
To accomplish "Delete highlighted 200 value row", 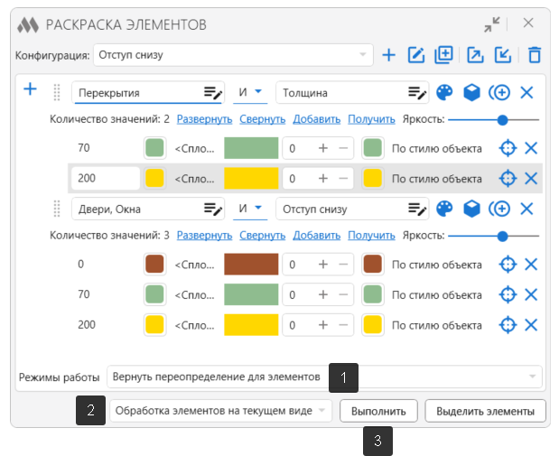I will [x=531, y=178].
